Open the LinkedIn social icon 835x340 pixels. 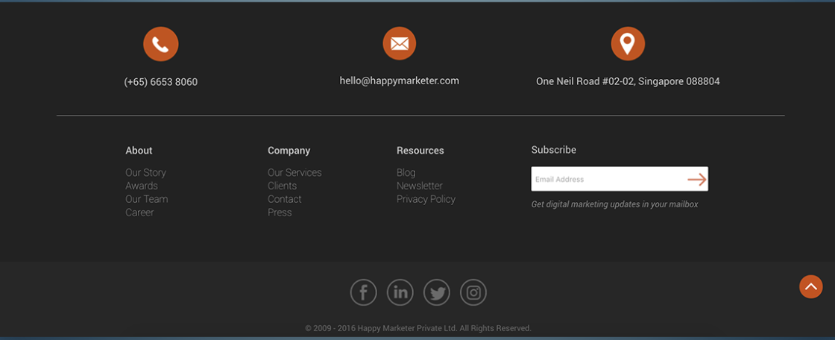pos(400,292)
